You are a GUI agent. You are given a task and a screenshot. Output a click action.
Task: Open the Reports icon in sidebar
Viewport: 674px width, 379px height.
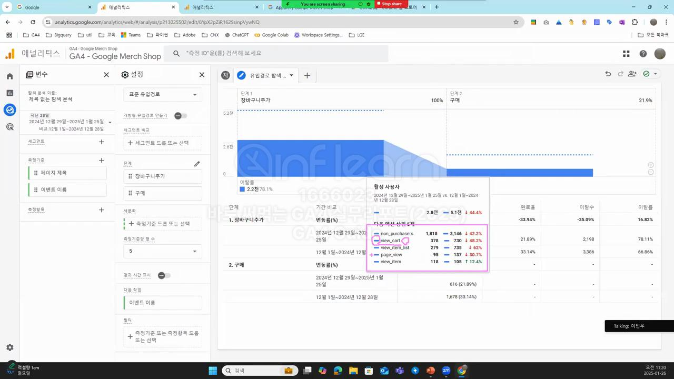point(9,93)
